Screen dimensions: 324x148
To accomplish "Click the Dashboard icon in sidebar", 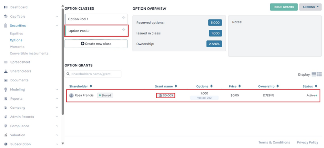I will (x=6, y=7).
